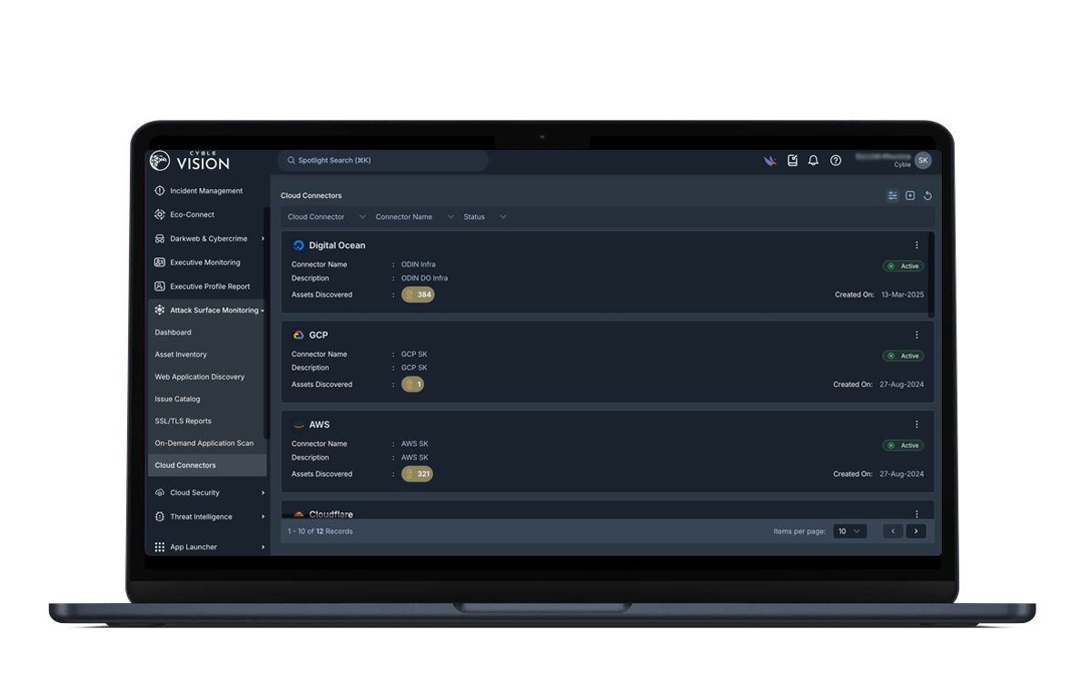
Task: Expand App Launcher submenu arrow
Action: [263, 548]
